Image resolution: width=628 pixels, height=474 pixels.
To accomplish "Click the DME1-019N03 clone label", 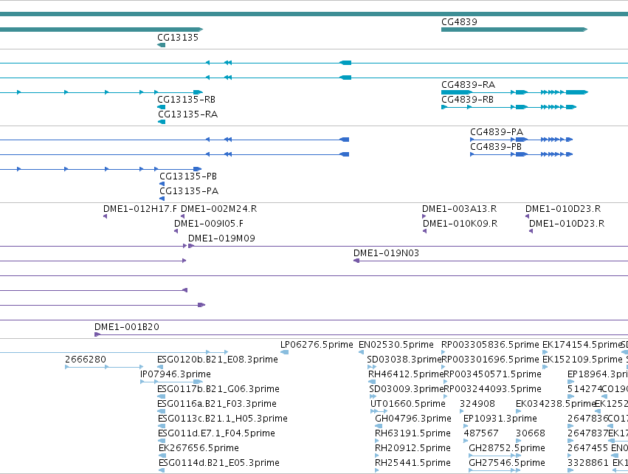I will [386, 253].
